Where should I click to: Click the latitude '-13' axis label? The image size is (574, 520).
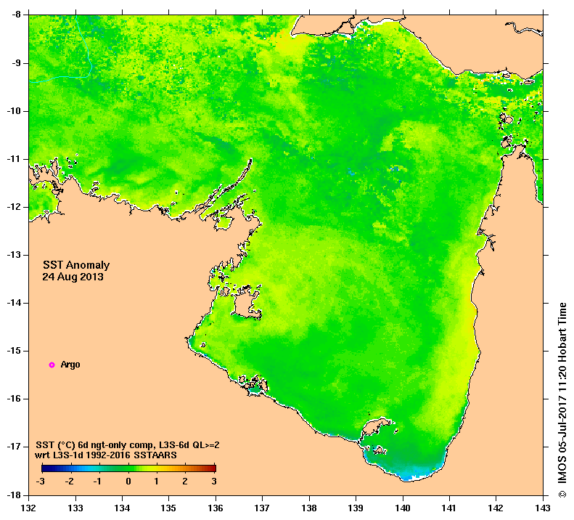pyautogui.click(x=14, y=255)
